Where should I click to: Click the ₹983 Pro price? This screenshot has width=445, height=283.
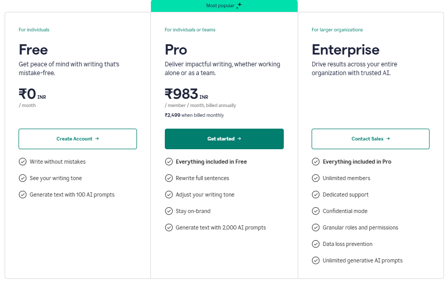(181, 94)
